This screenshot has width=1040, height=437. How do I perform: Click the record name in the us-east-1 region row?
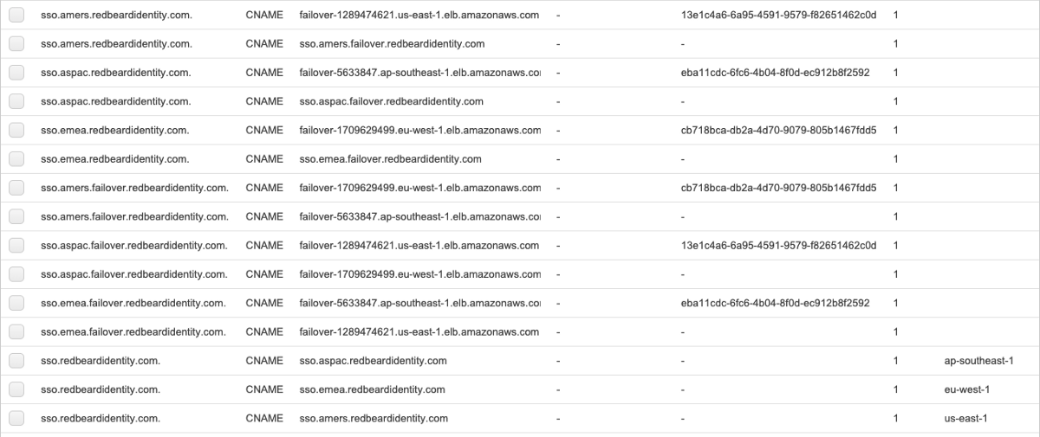tap(101, 419)
